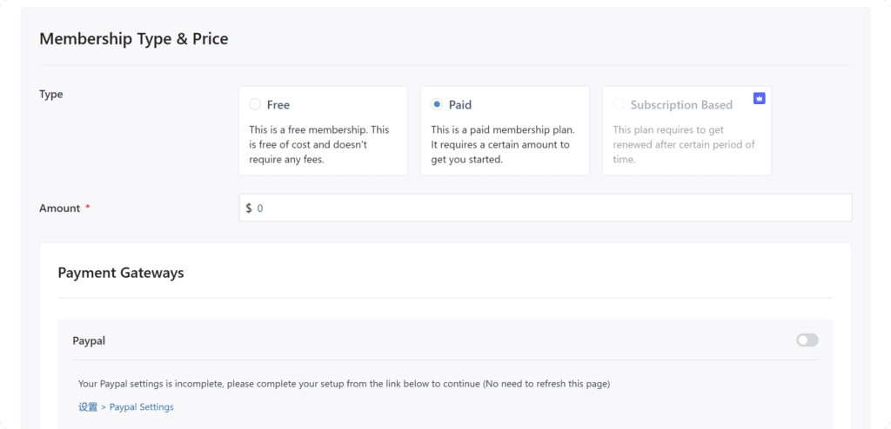This screenshot has height=429, width=891.
Task: Focus the Amount input field
Action: pos(548,208)
